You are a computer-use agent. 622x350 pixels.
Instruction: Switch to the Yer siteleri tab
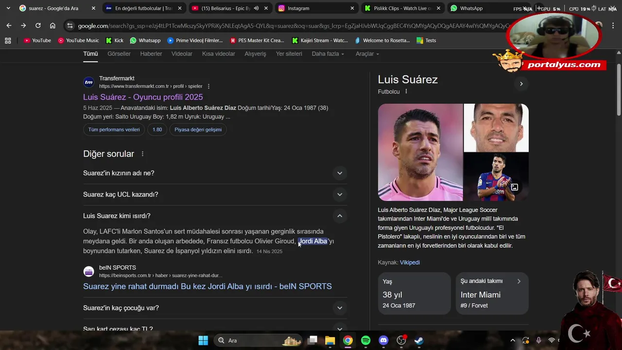[289, 54]
